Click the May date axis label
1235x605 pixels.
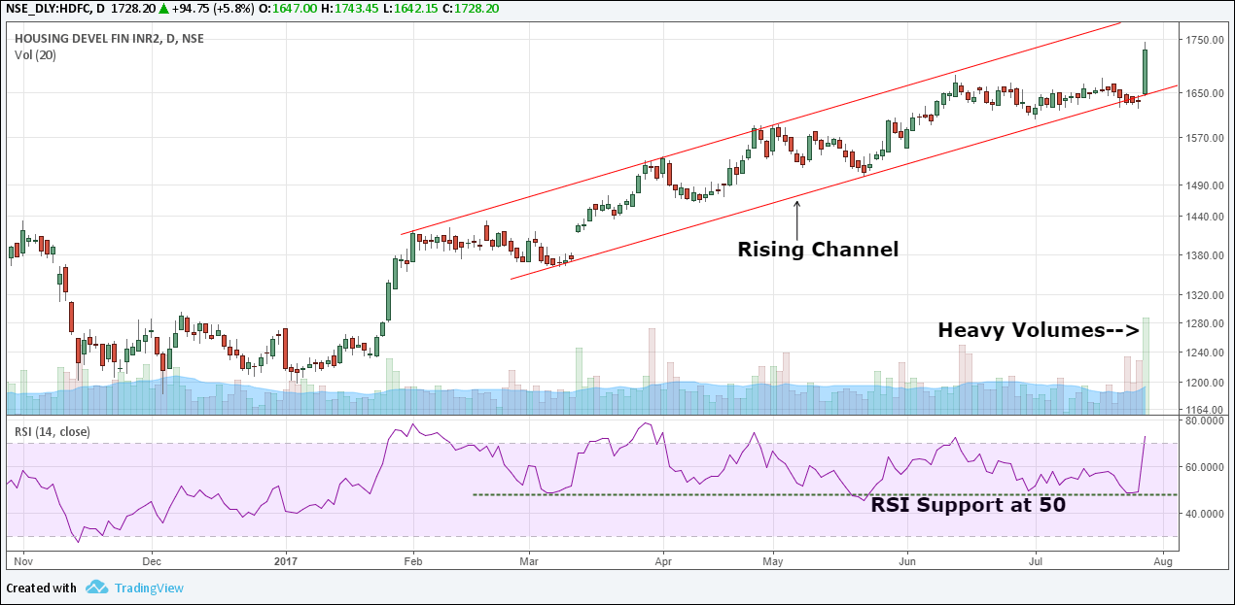[x=773, y=560]
